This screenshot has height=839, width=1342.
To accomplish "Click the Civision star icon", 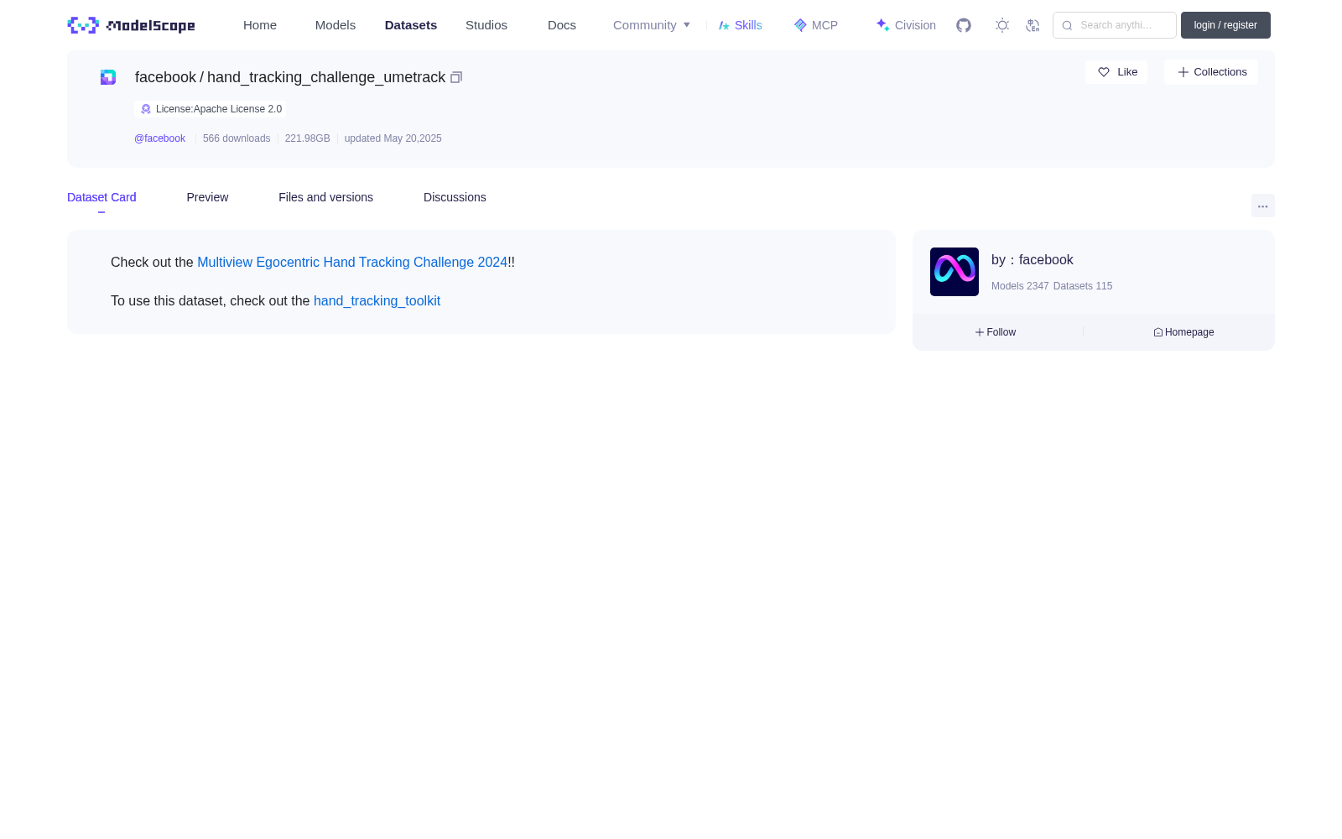I will coord(882,25).
